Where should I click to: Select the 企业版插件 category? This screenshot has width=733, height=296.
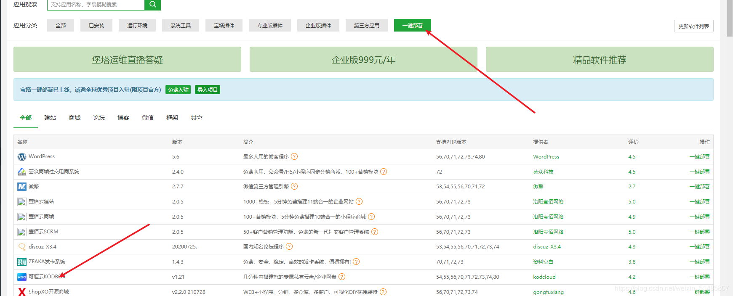[318, 25]
